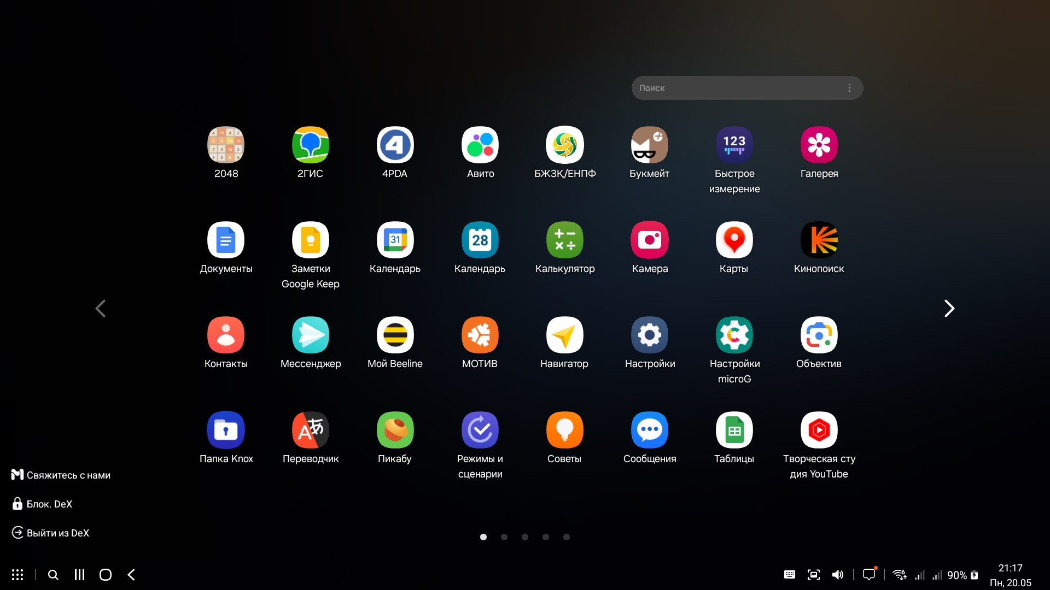Open the Объектив lens app

[819, 335]
